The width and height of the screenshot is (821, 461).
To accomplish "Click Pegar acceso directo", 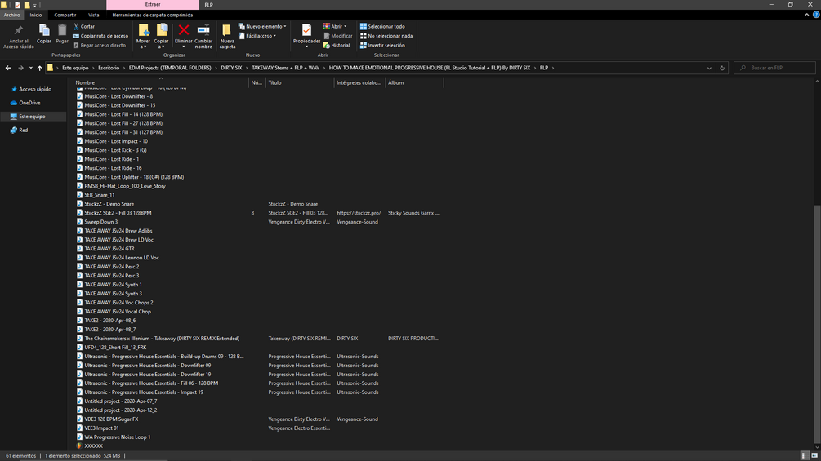I will click(100, 45).
